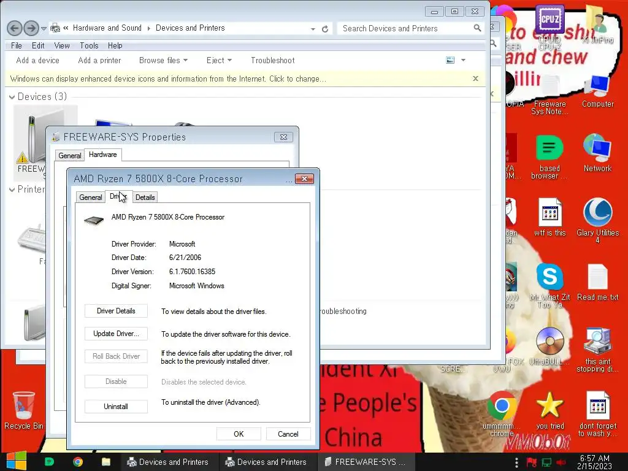Screen dimensions: 628x471
Task: Show hidden tray icons overflow
Action: tap(516, 462)
